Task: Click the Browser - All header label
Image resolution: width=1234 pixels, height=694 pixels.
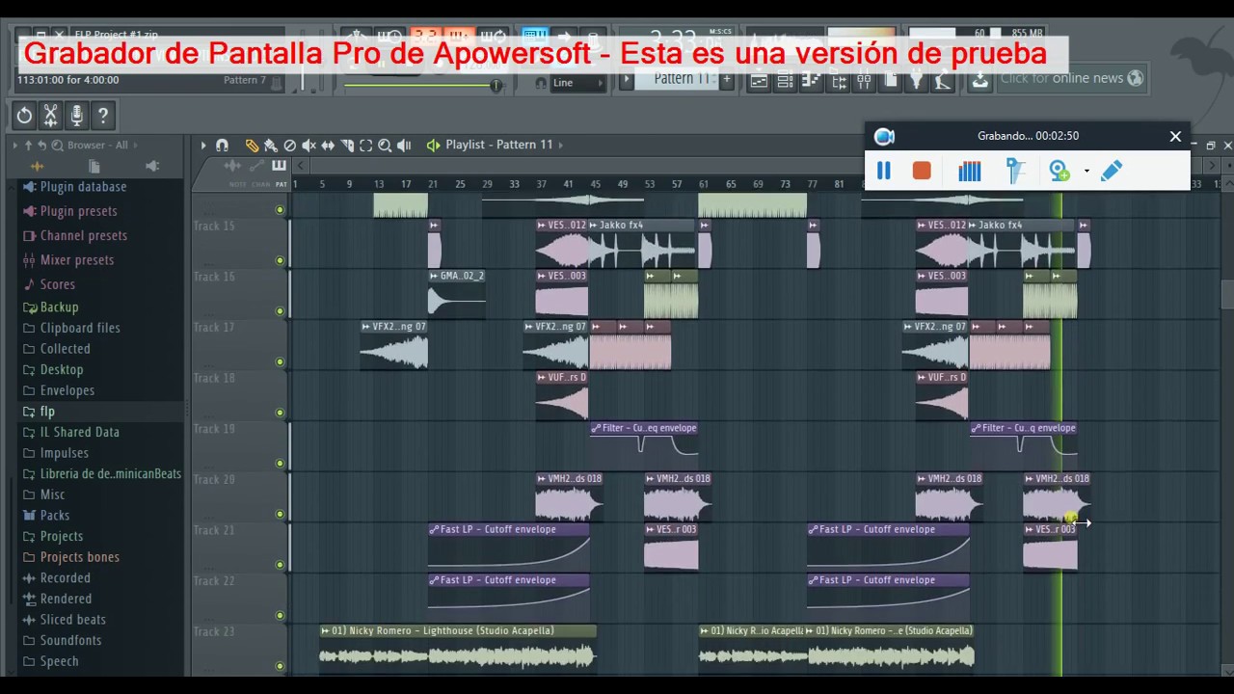Action: (x=97, y=146)
